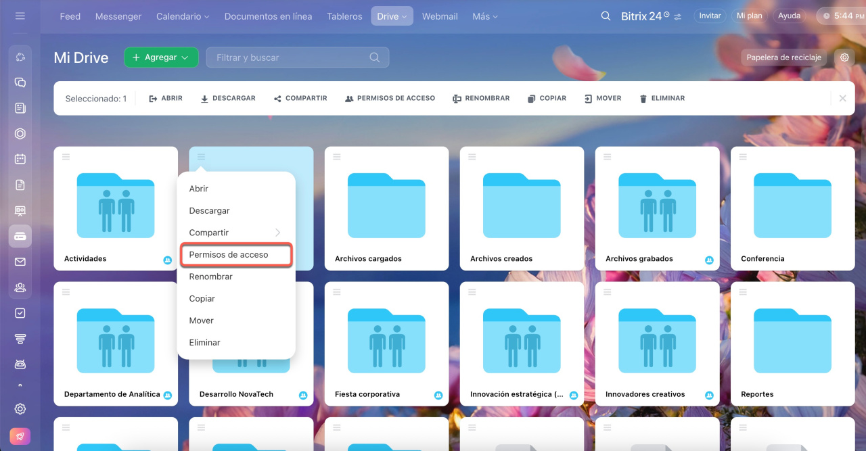
Task: Choose Renombrar from the context menu
Action: 210,277
